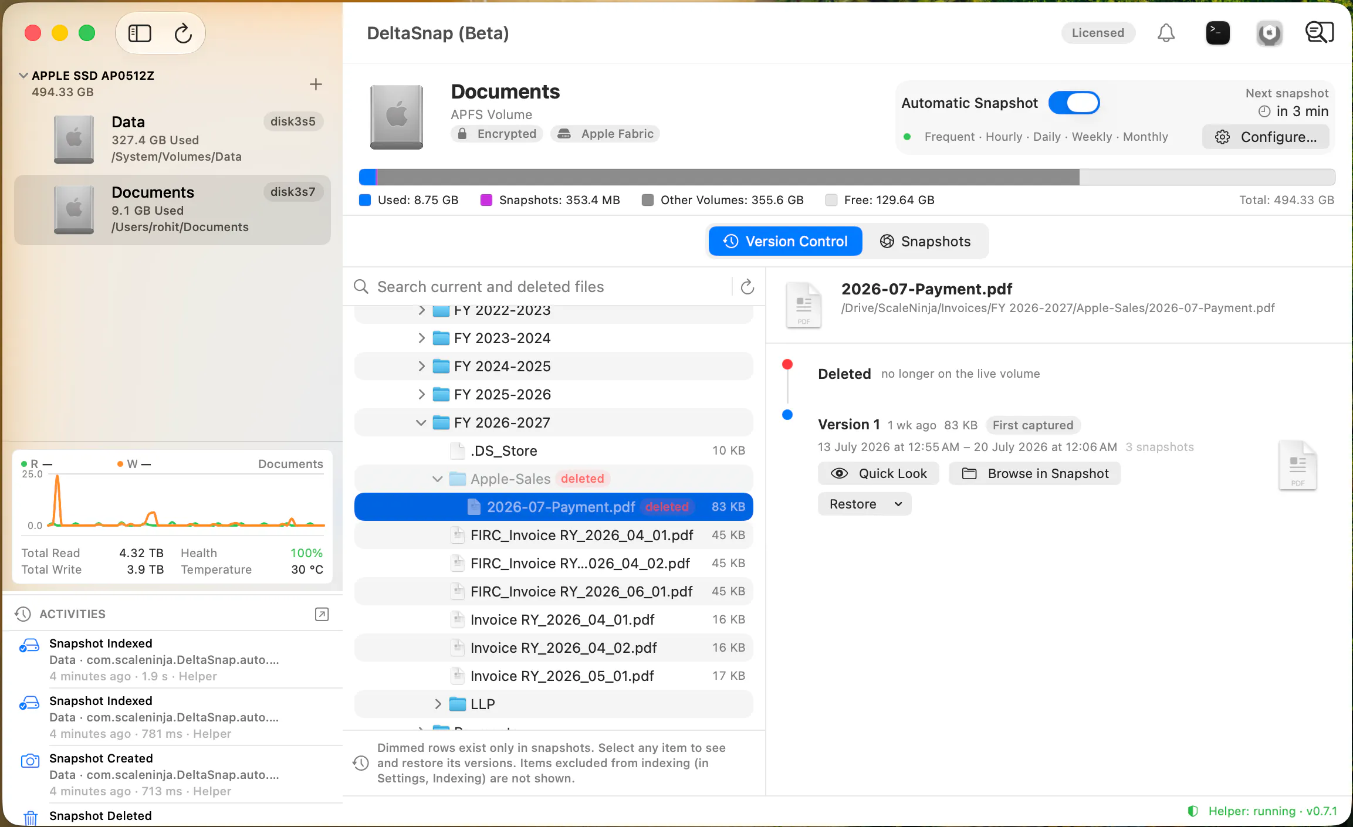The height and width of the screenshot is (827, 1353).
Task: Click the "Snapshot Created" activity title
Action: pos(101,758)
